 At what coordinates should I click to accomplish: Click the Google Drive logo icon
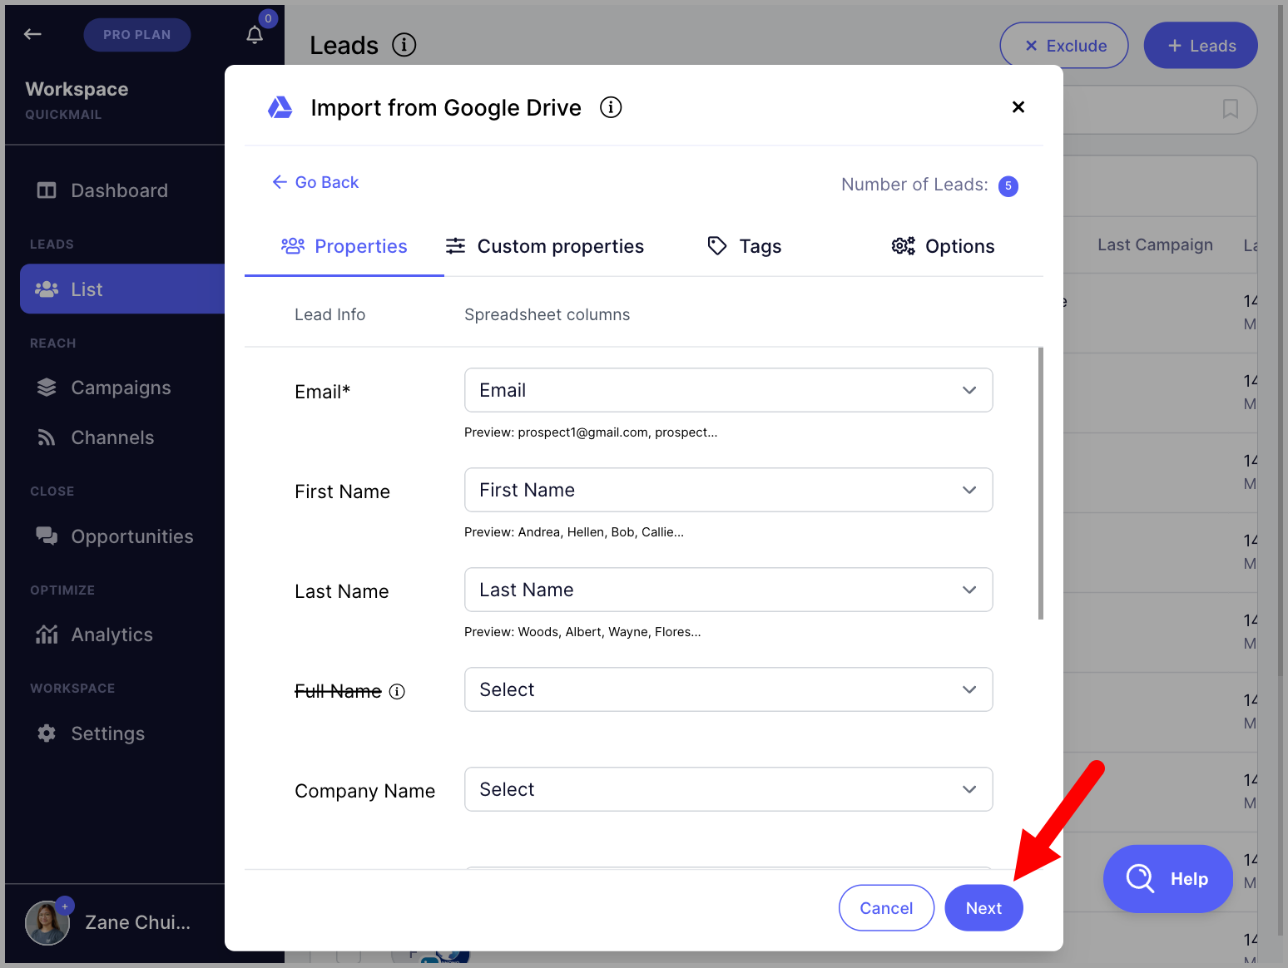pyautogui.click(x=280, y=107)
